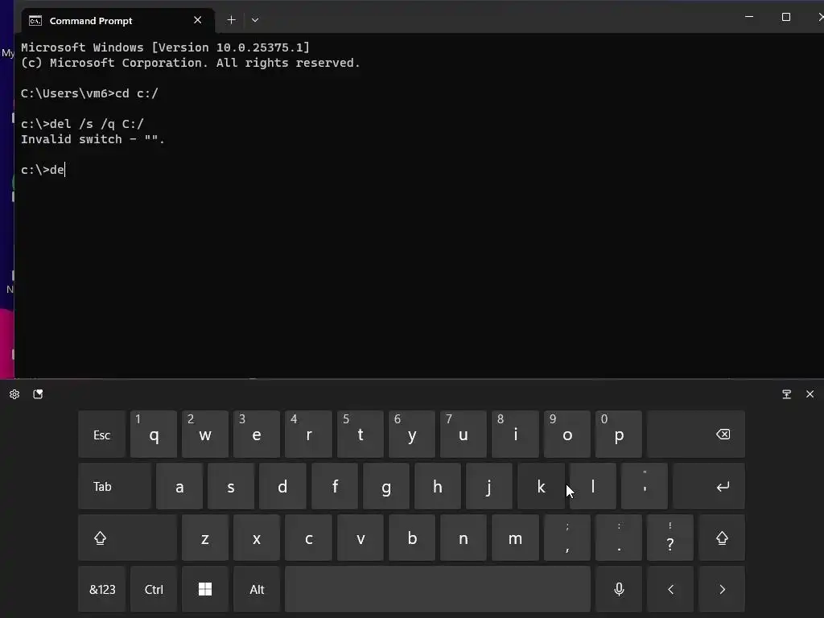Open the clipboard/emoji panel icon on keyboard
Viewport: 824px width, 618px height.
point(38,394)
